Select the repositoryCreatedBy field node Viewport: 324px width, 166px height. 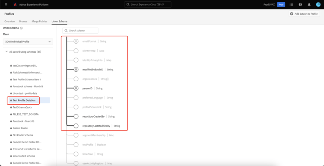click(x=76, y=116)
